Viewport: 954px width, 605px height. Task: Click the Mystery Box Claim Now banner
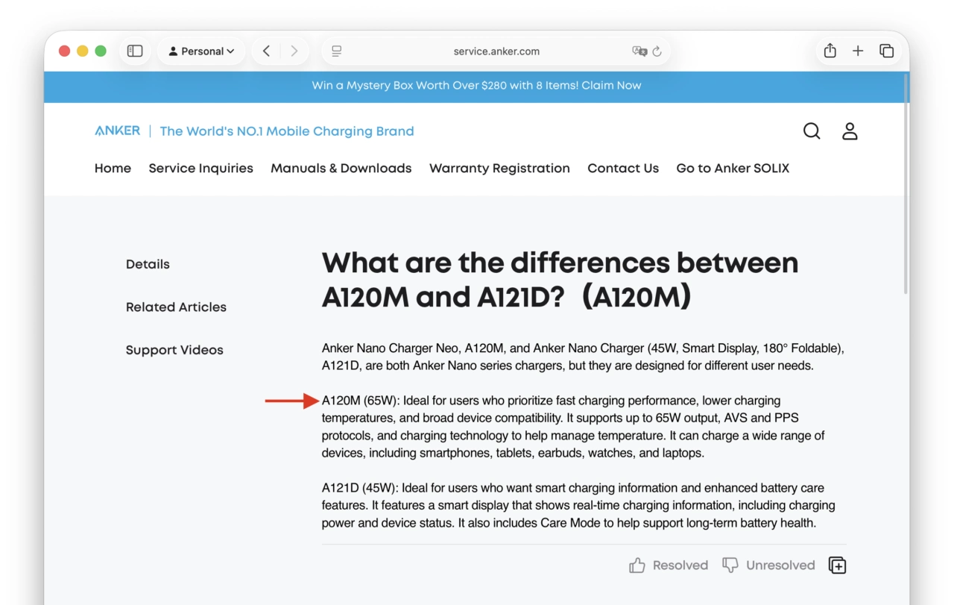pos(477,86)
